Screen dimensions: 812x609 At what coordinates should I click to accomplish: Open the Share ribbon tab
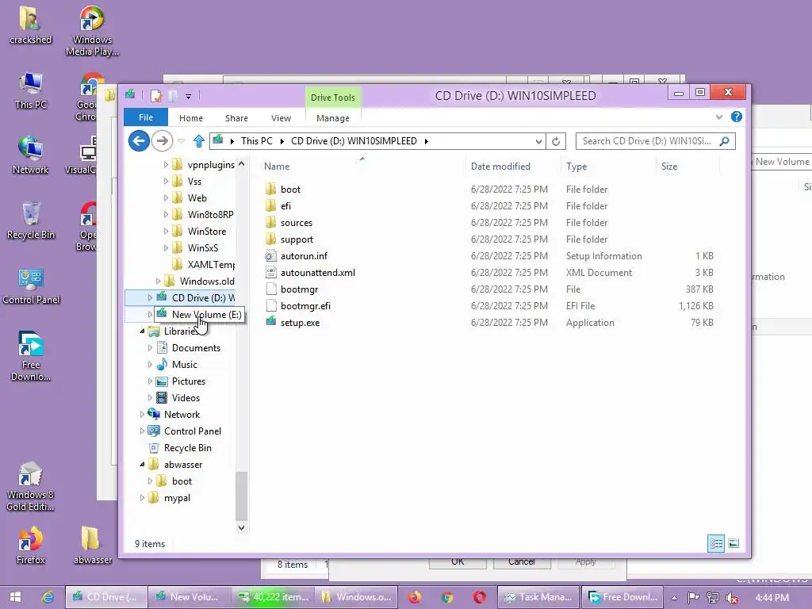click(236, 118)
